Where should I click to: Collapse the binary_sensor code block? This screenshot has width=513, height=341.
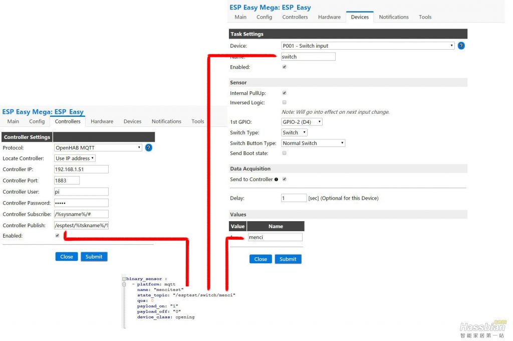(x=124, y=279)
